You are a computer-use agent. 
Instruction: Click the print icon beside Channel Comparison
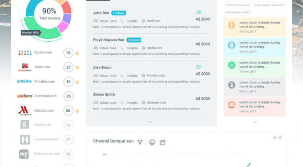pos(152,142)
